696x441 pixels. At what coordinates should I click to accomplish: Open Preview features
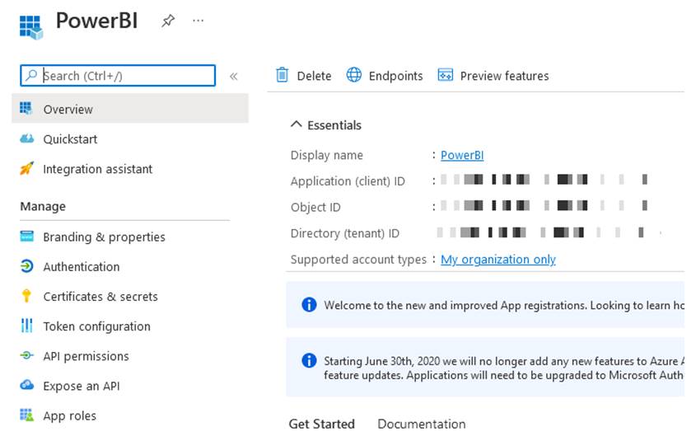(493, 76)
